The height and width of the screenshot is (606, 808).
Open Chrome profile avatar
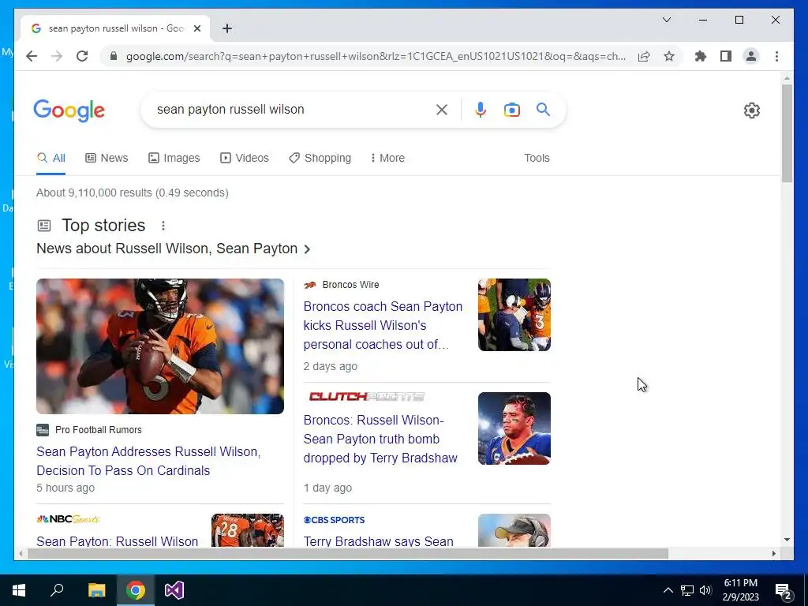[x=751, y=56]
